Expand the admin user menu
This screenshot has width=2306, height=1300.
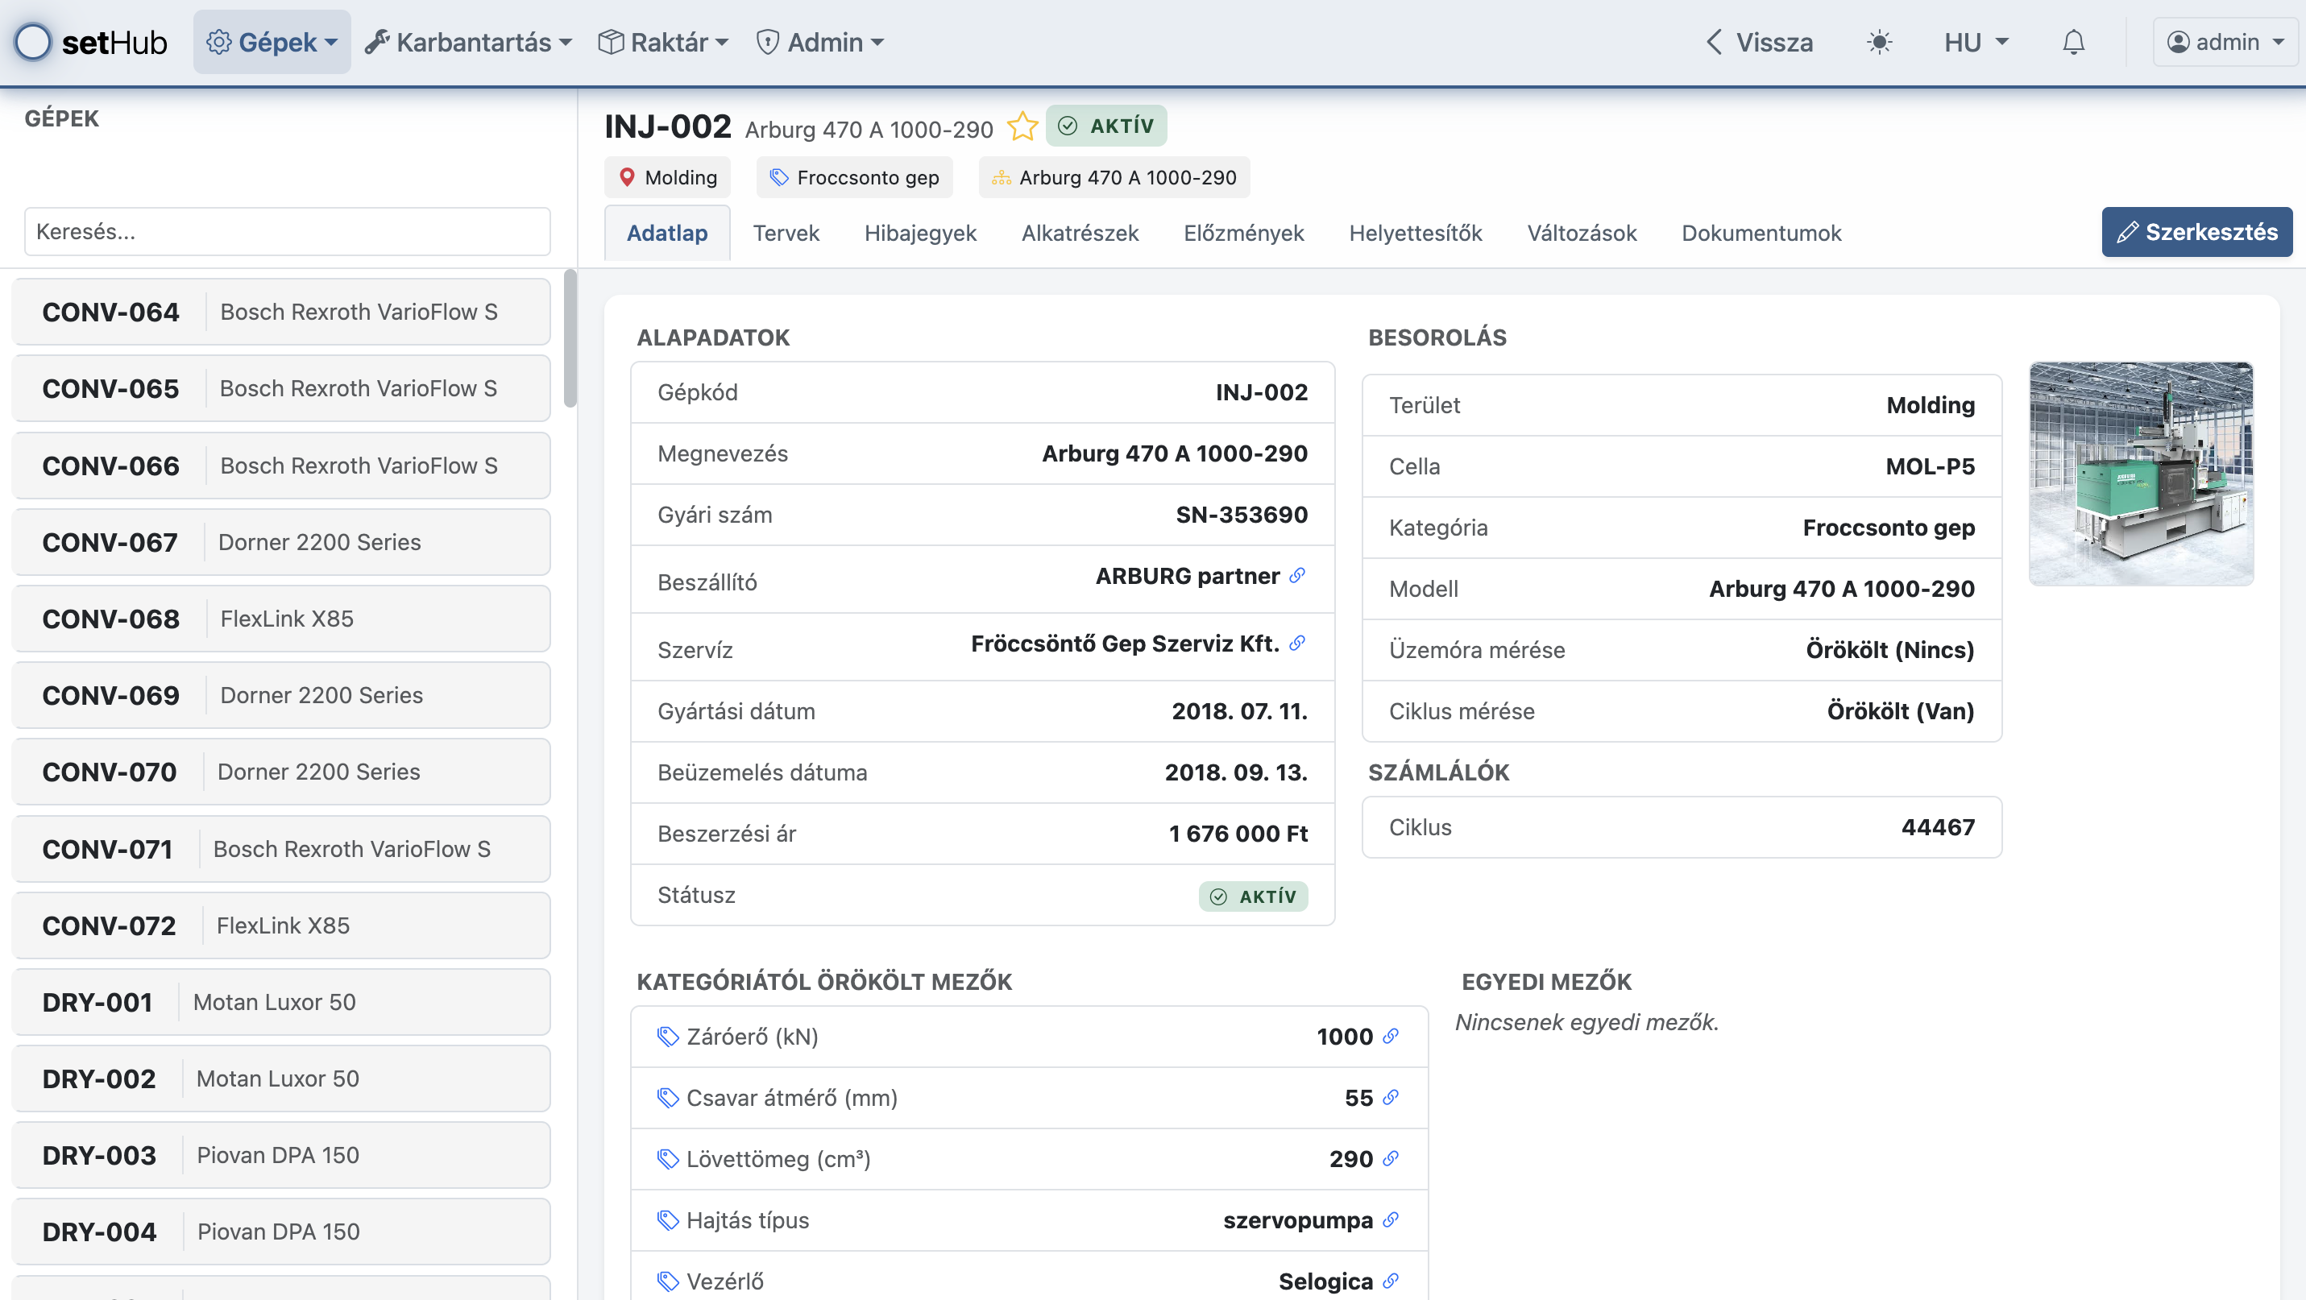[x=2225, y=42]
